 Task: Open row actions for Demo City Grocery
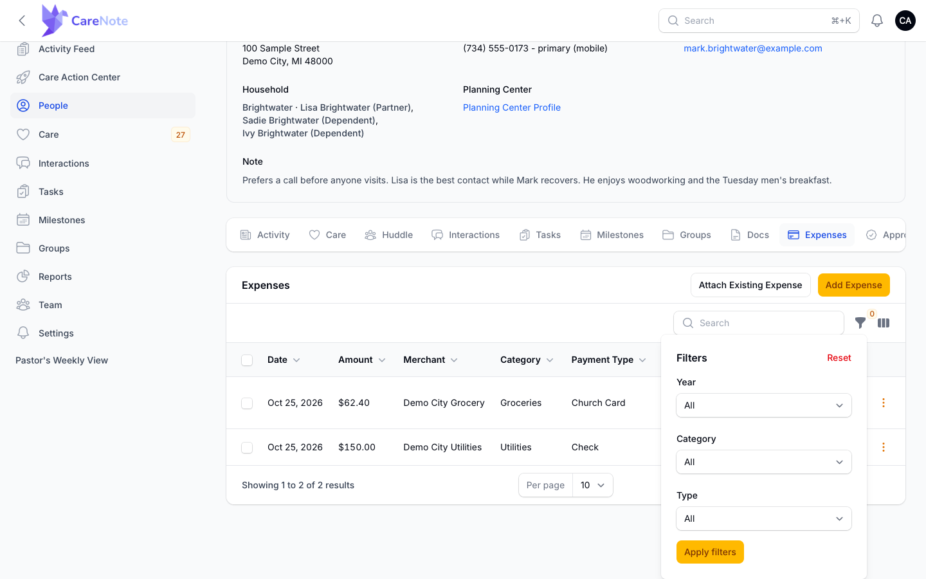[884, 403]
